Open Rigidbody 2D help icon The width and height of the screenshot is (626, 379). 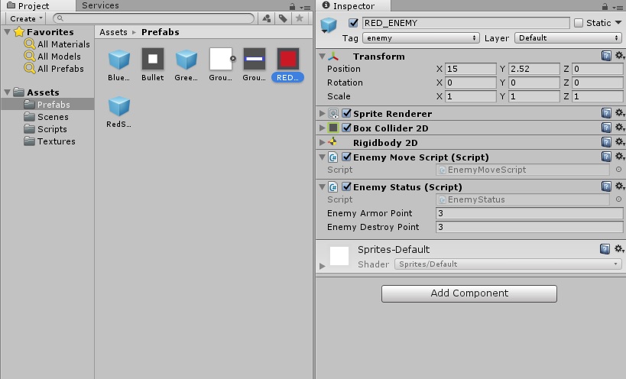click(606, 142)
